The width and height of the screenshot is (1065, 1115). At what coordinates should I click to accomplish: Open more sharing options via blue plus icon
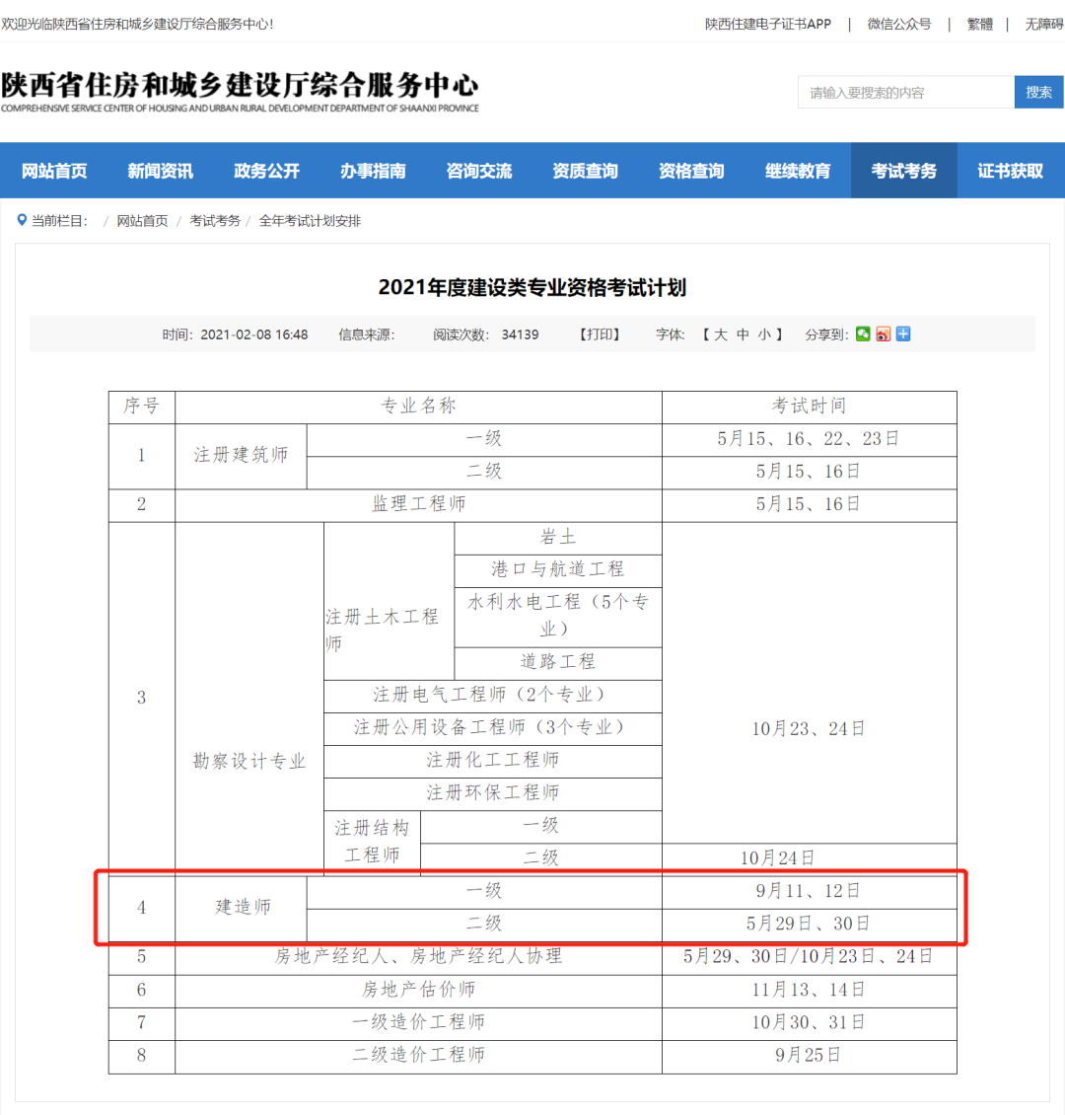point(902,334)
